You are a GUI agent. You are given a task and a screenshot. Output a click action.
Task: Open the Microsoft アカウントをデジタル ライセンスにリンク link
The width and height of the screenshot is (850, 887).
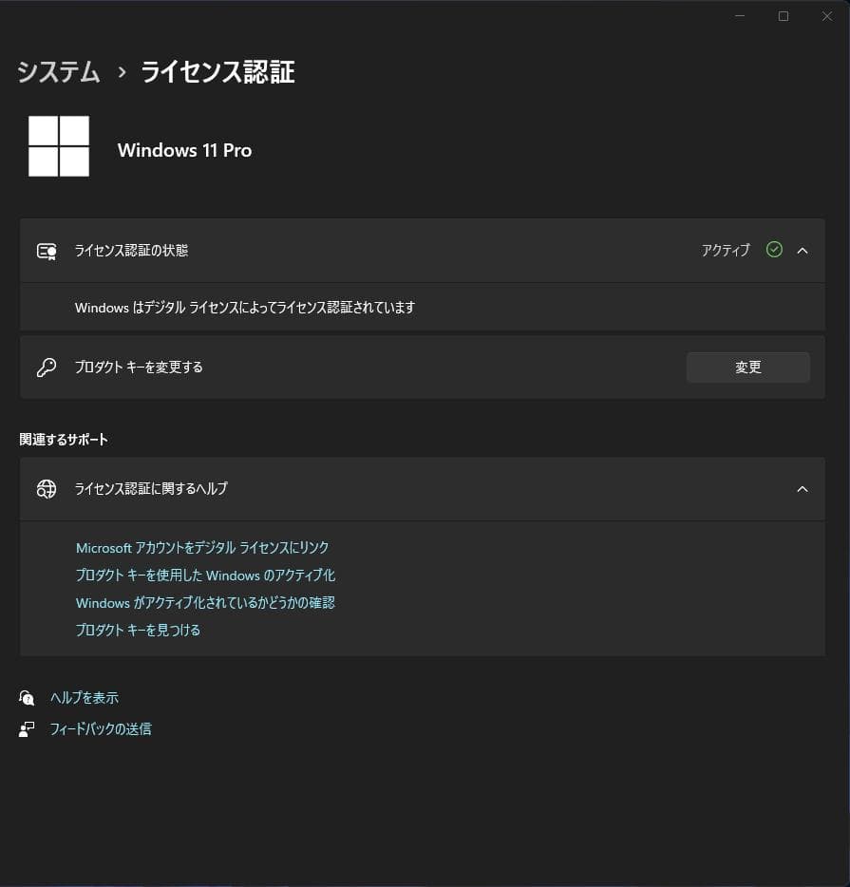click(202, 547)
